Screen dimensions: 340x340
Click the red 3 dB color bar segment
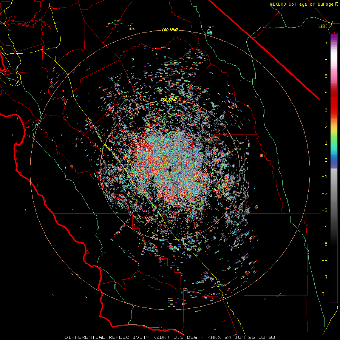pyautogui.click(x=334, y=110)
